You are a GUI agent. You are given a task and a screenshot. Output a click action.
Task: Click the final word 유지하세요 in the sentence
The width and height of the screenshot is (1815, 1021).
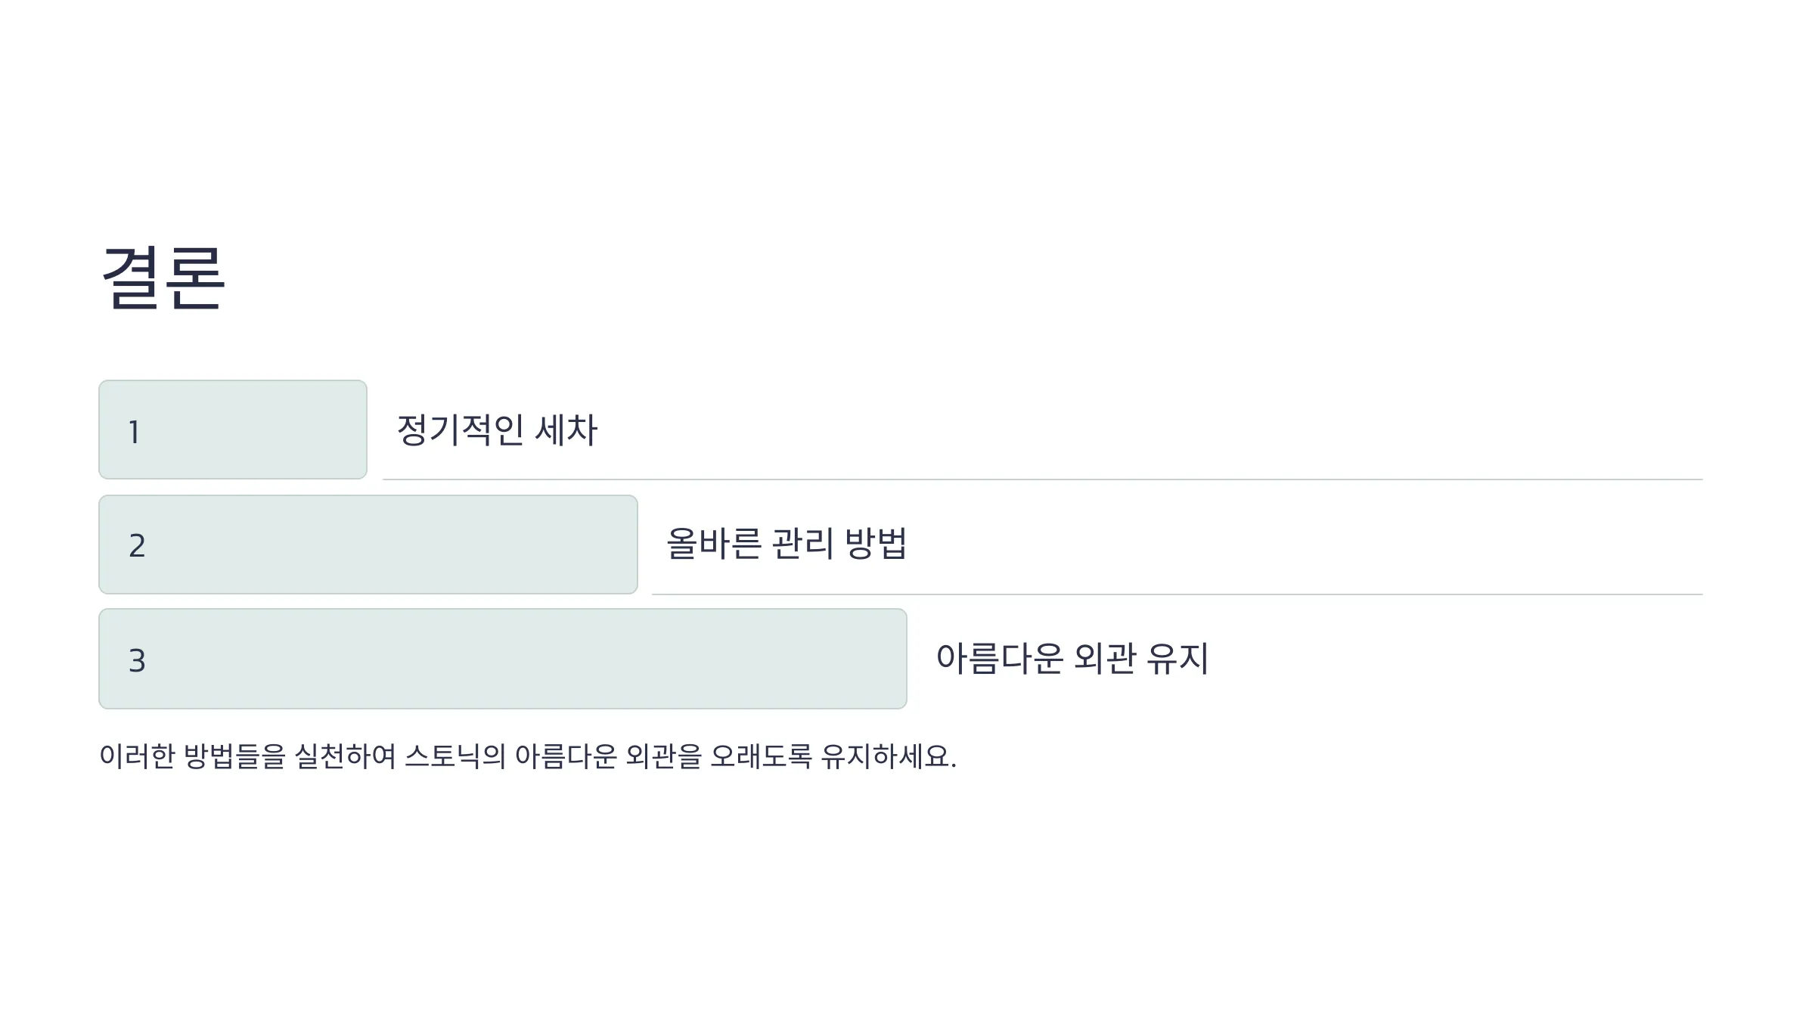point(889,756)
